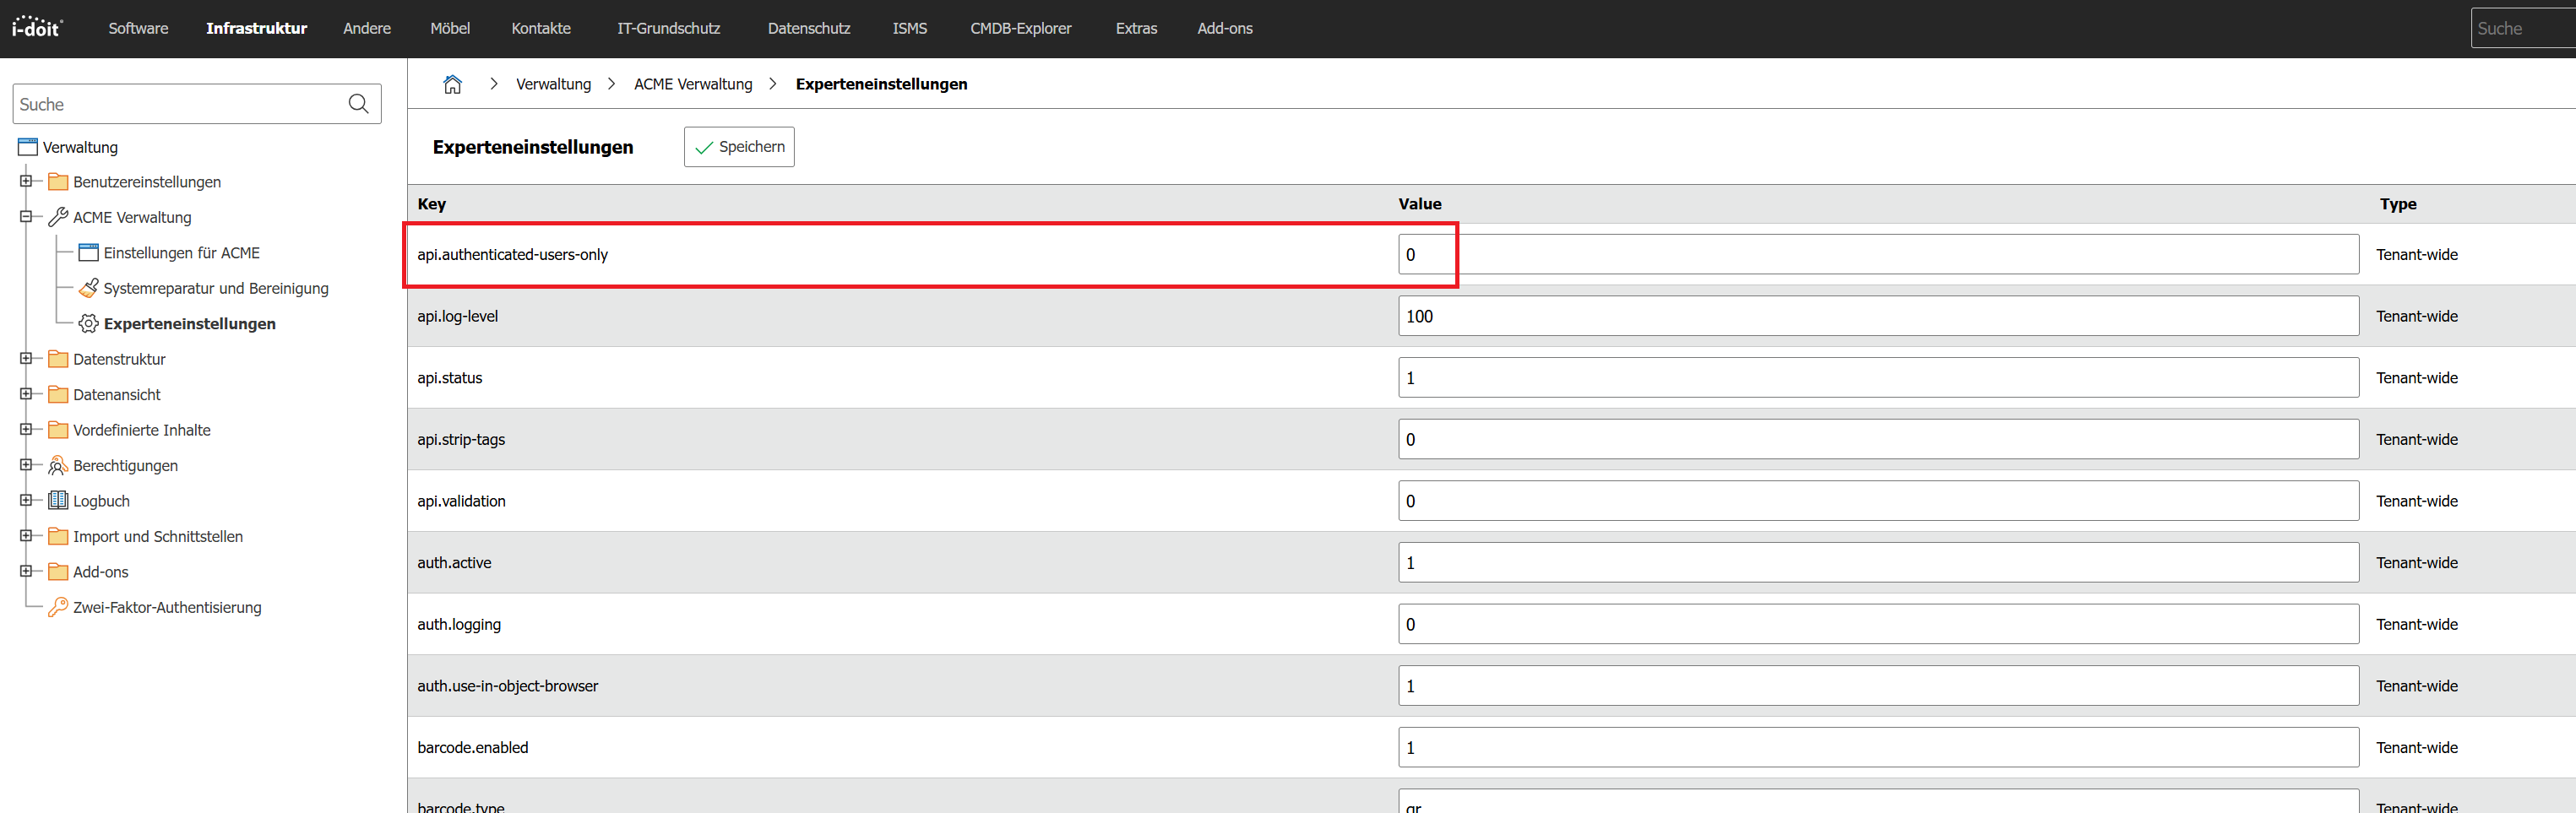Click the ACME Verwaltung wrench icon
The width and height of the screenshot is (2576, 813).
pyautogui.click(x=58, y=217)
